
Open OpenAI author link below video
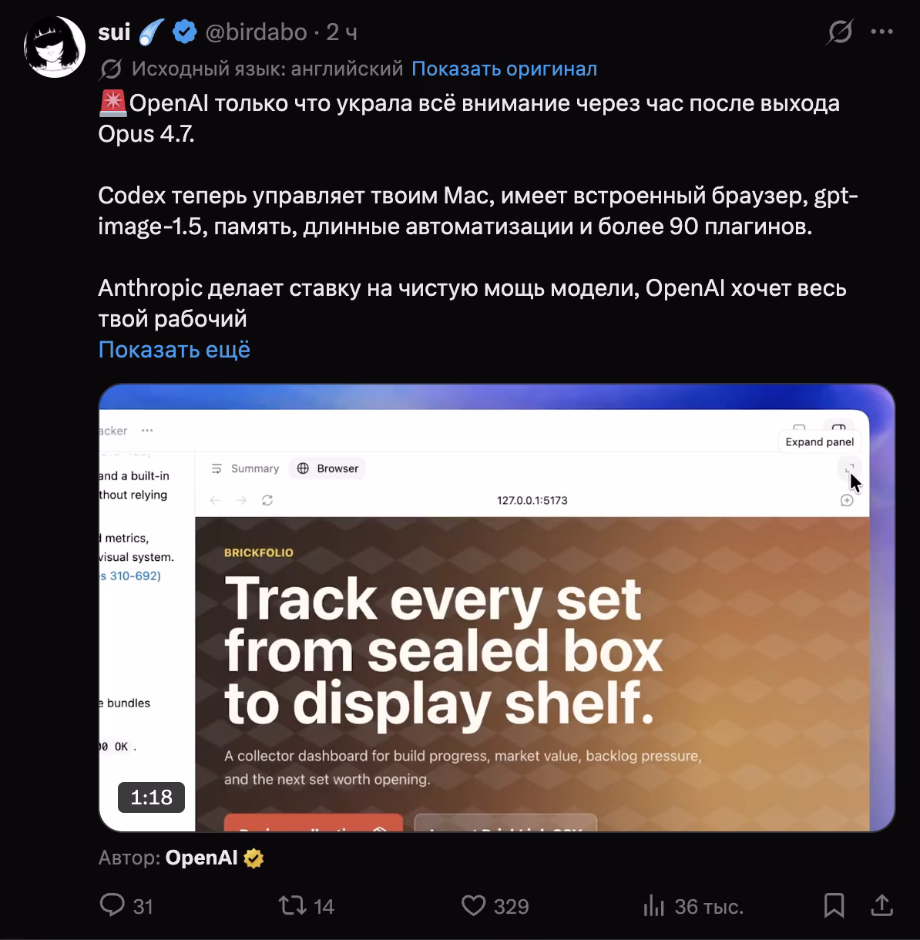(202, 858)
